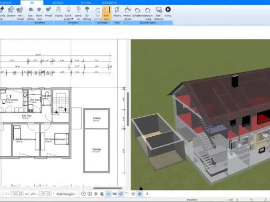Open the GELÄNDE ribbon tab
The width and height of the screenshot is (270, 202).
(58, 3)
